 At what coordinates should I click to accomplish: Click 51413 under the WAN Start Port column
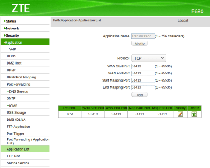[x=93, y=114]
